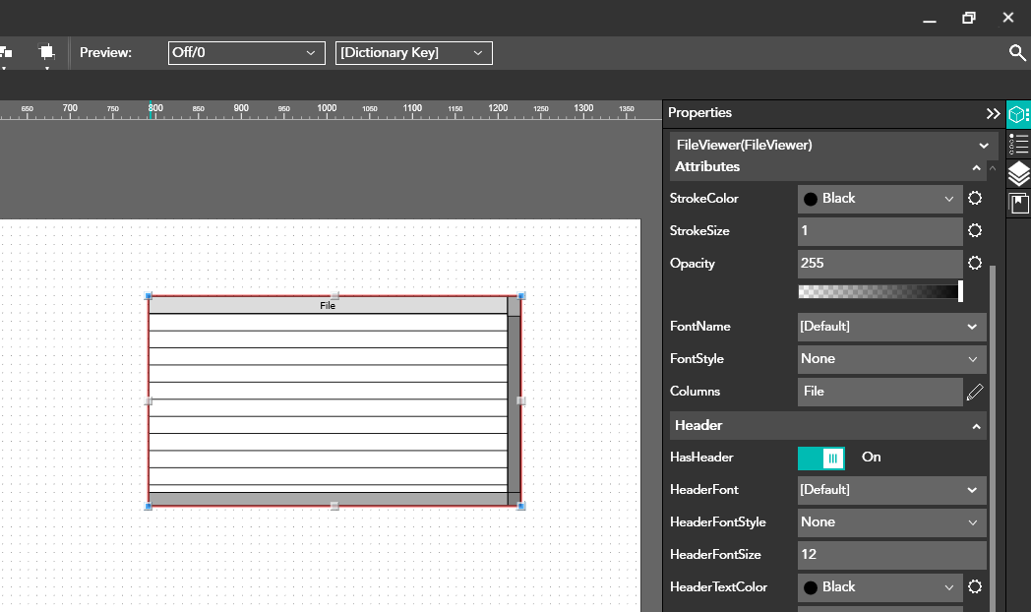The image size is (1031, 612).
Task: Click the binding icon next to Opacity
Action: tap(974, 264)
